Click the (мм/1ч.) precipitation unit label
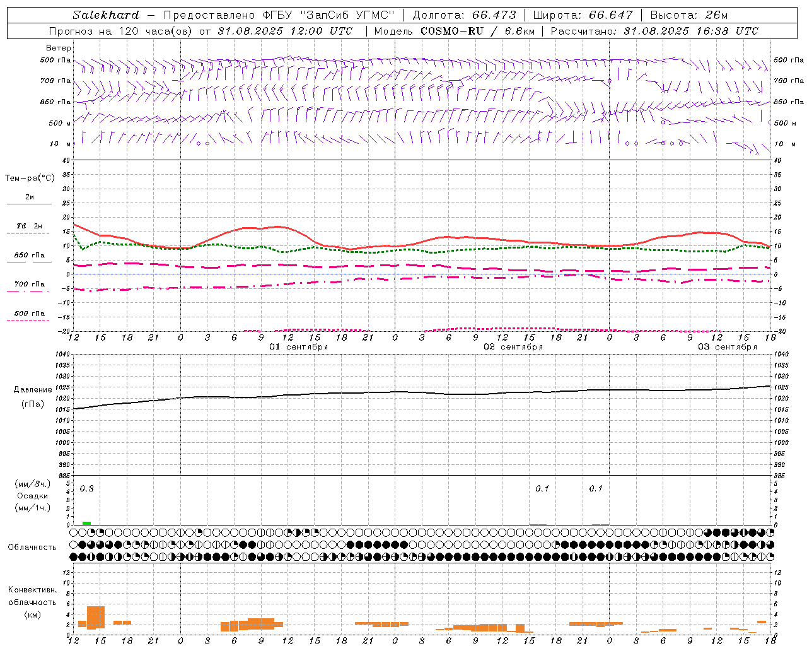The image size is (807, 646). point(33,508)
